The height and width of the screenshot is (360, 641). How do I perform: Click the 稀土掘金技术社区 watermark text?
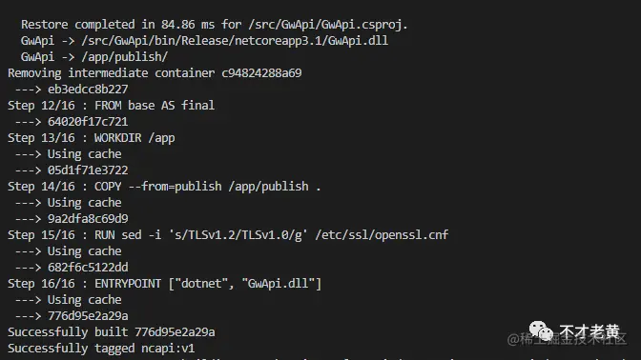(567, 339)
